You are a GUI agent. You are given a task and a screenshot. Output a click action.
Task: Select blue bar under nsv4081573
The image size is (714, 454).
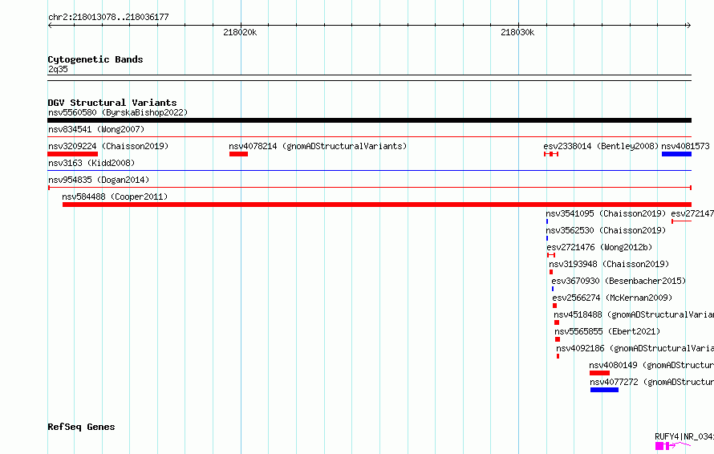676,154
